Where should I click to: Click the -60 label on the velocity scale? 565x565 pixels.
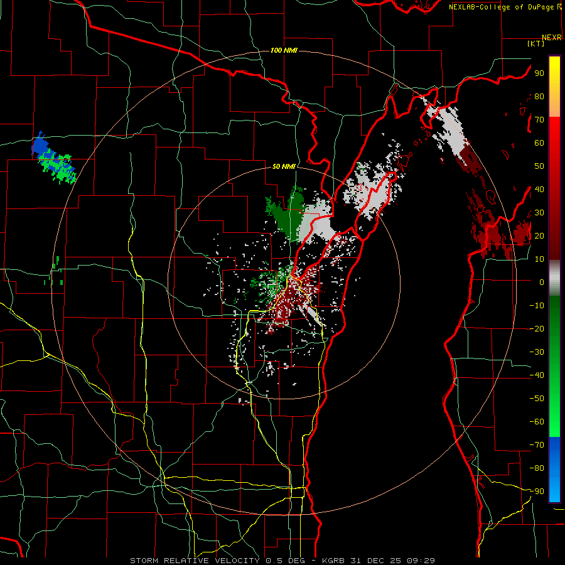click(537, 422)
